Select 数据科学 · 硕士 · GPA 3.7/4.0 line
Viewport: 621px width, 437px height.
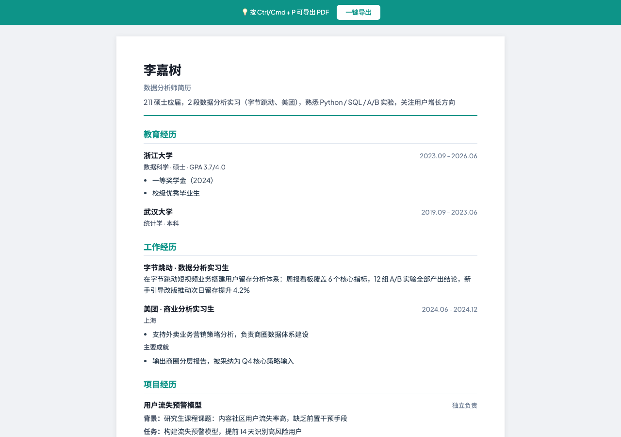point(184,167)
